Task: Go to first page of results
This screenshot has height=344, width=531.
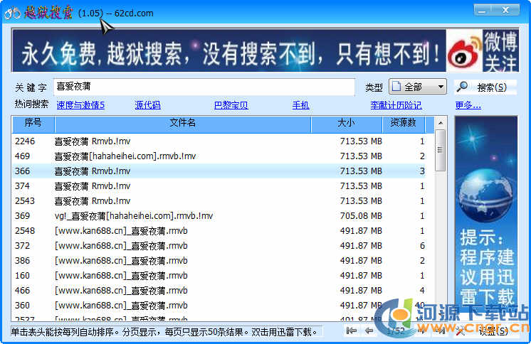Action: point(352,330)
